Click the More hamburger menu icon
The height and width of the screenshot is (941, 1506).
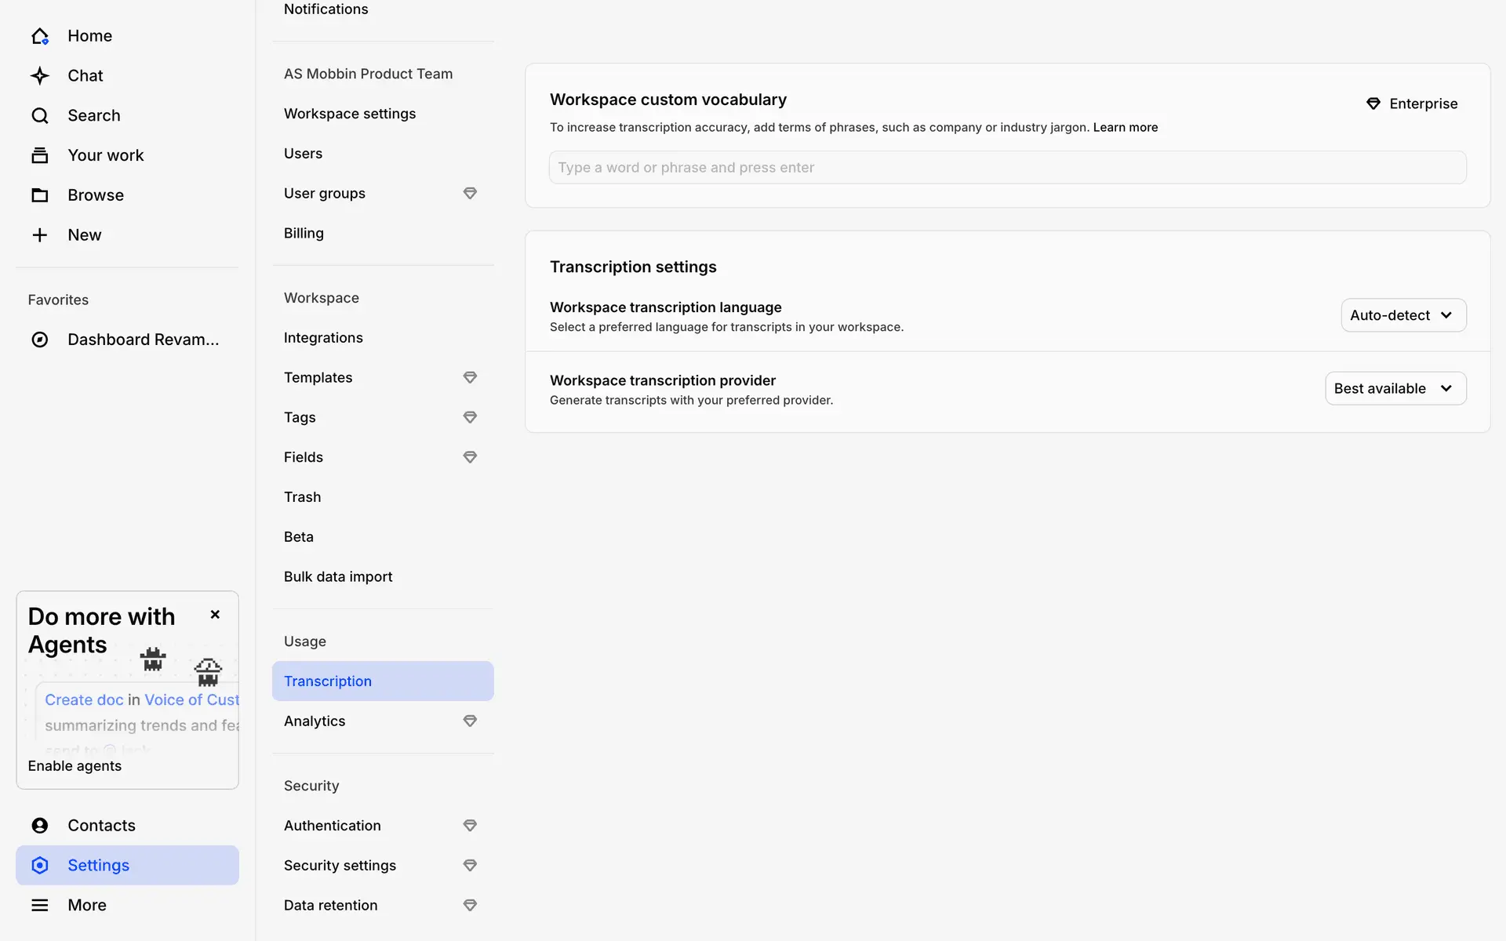tap(40, 905)
